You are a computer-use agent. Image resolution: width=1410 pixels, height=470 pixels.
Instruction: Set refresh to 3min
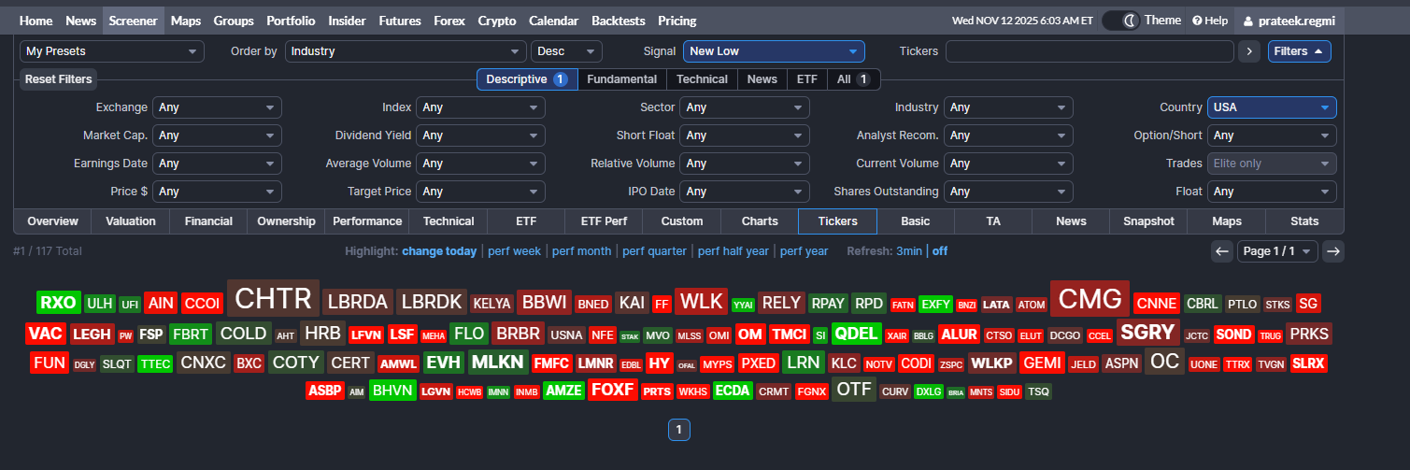click(x=909, y=251)
